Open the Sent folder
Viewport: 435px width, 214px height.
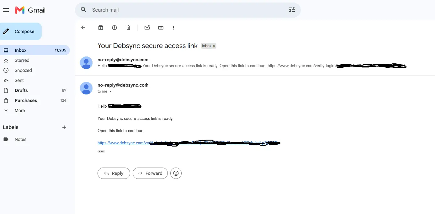[34, 80]
